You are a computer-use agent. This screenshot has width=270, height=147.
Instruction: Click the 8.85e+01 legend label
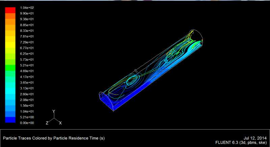(x=27, y=25)
